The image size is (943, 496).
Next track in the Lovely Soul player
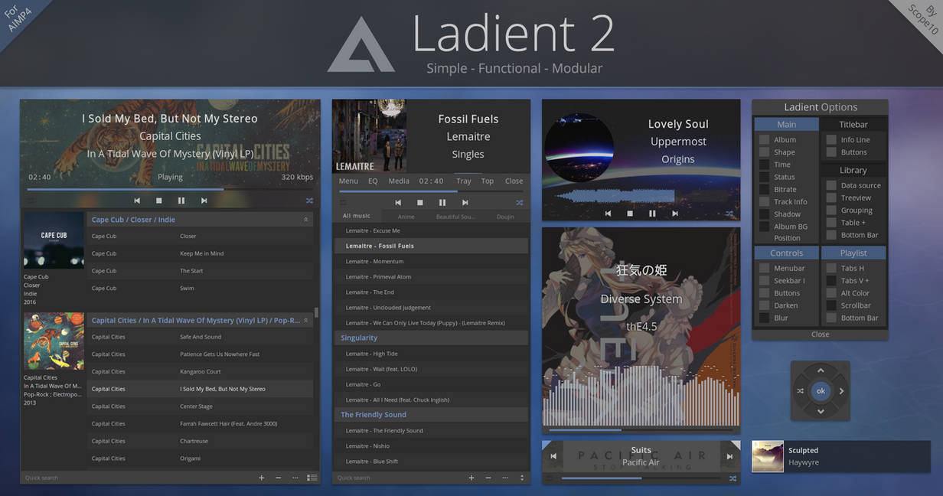pos(674,214)
